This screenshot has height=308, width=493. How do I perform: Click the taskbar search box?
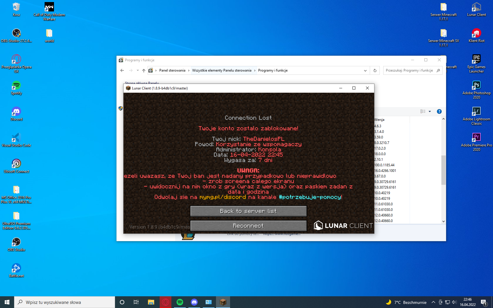click(65, 302)
